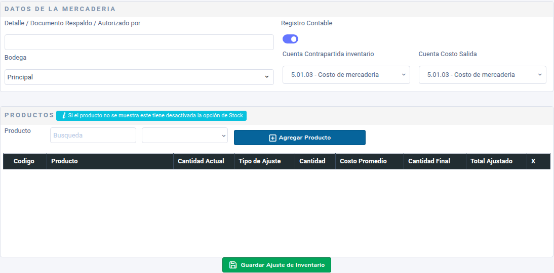Click the DATOS DE LA MERCADERIA heading
The image size is (554, 273).
60,9
